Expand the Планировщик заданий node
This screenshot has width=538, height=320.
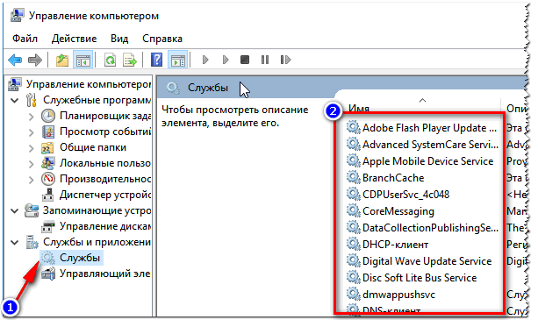tap(32, 117)
